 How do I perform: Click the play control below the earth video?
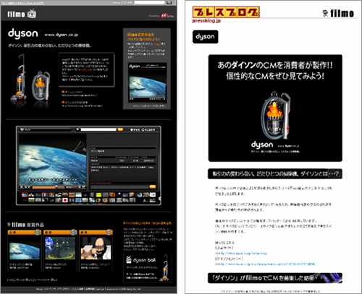pyautogui.click(x=22, y=187)
